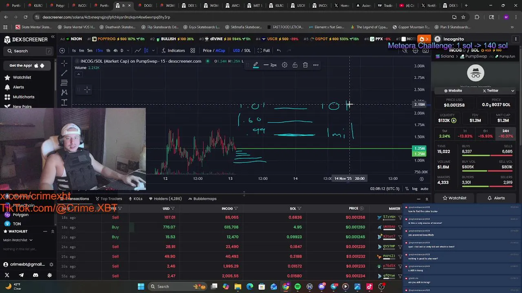Open the chart layout grid icon
The width and height of the screenshot is (522, 293).
pos(192,50)
